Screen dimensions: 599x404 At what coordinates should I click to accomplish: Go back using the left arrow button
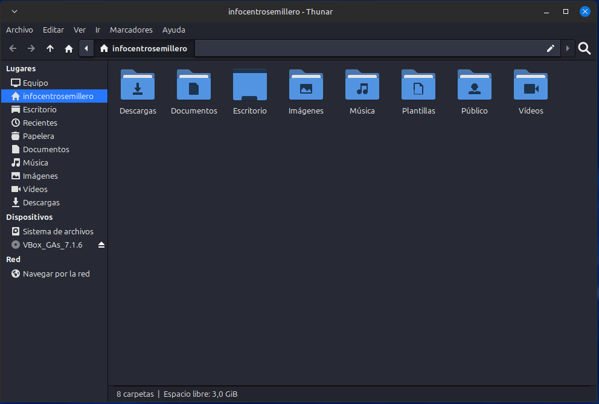(13, 48)
